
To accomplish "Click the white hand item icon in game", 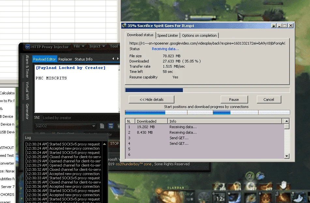I will coord(283,185).
